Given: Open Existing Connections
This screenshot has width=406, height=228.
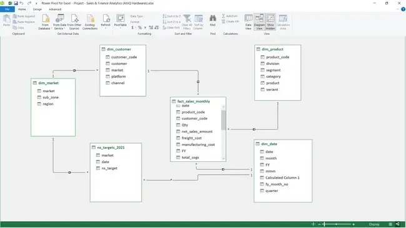Looking at the screenshot, I should click(x=90, y=22).
